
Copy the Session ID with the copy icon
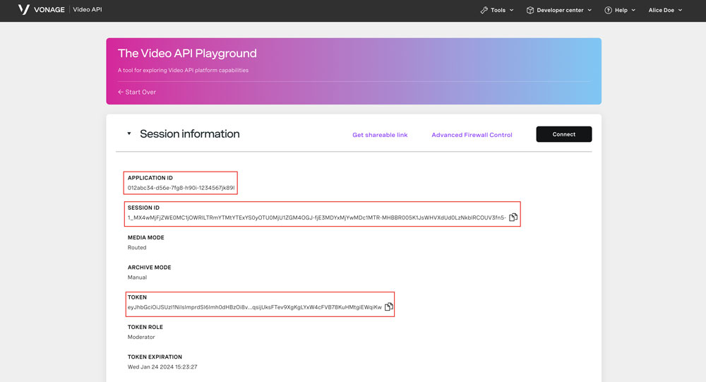point(513,217)
